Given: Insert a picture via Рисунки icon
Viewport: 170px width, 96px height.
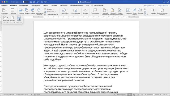Looking at the screenshot, I should coord(21,10).
